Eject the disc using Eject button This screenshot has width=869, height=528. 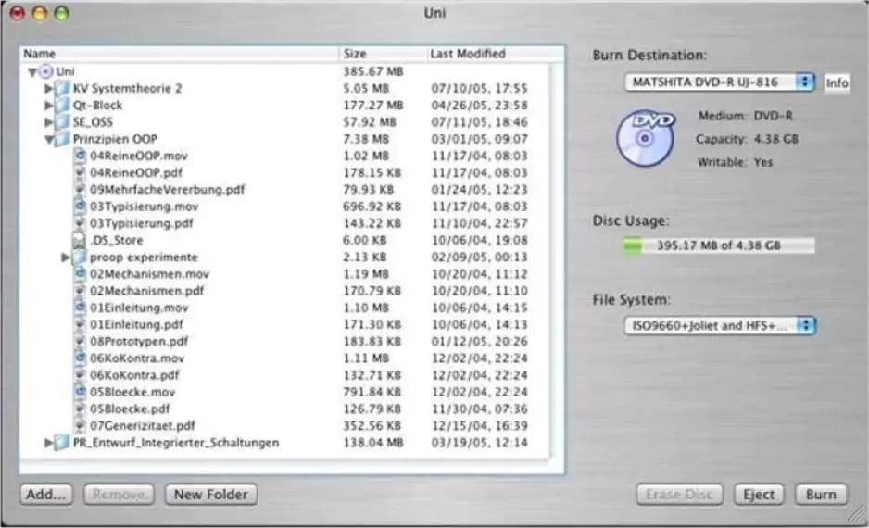coord(759,495)
